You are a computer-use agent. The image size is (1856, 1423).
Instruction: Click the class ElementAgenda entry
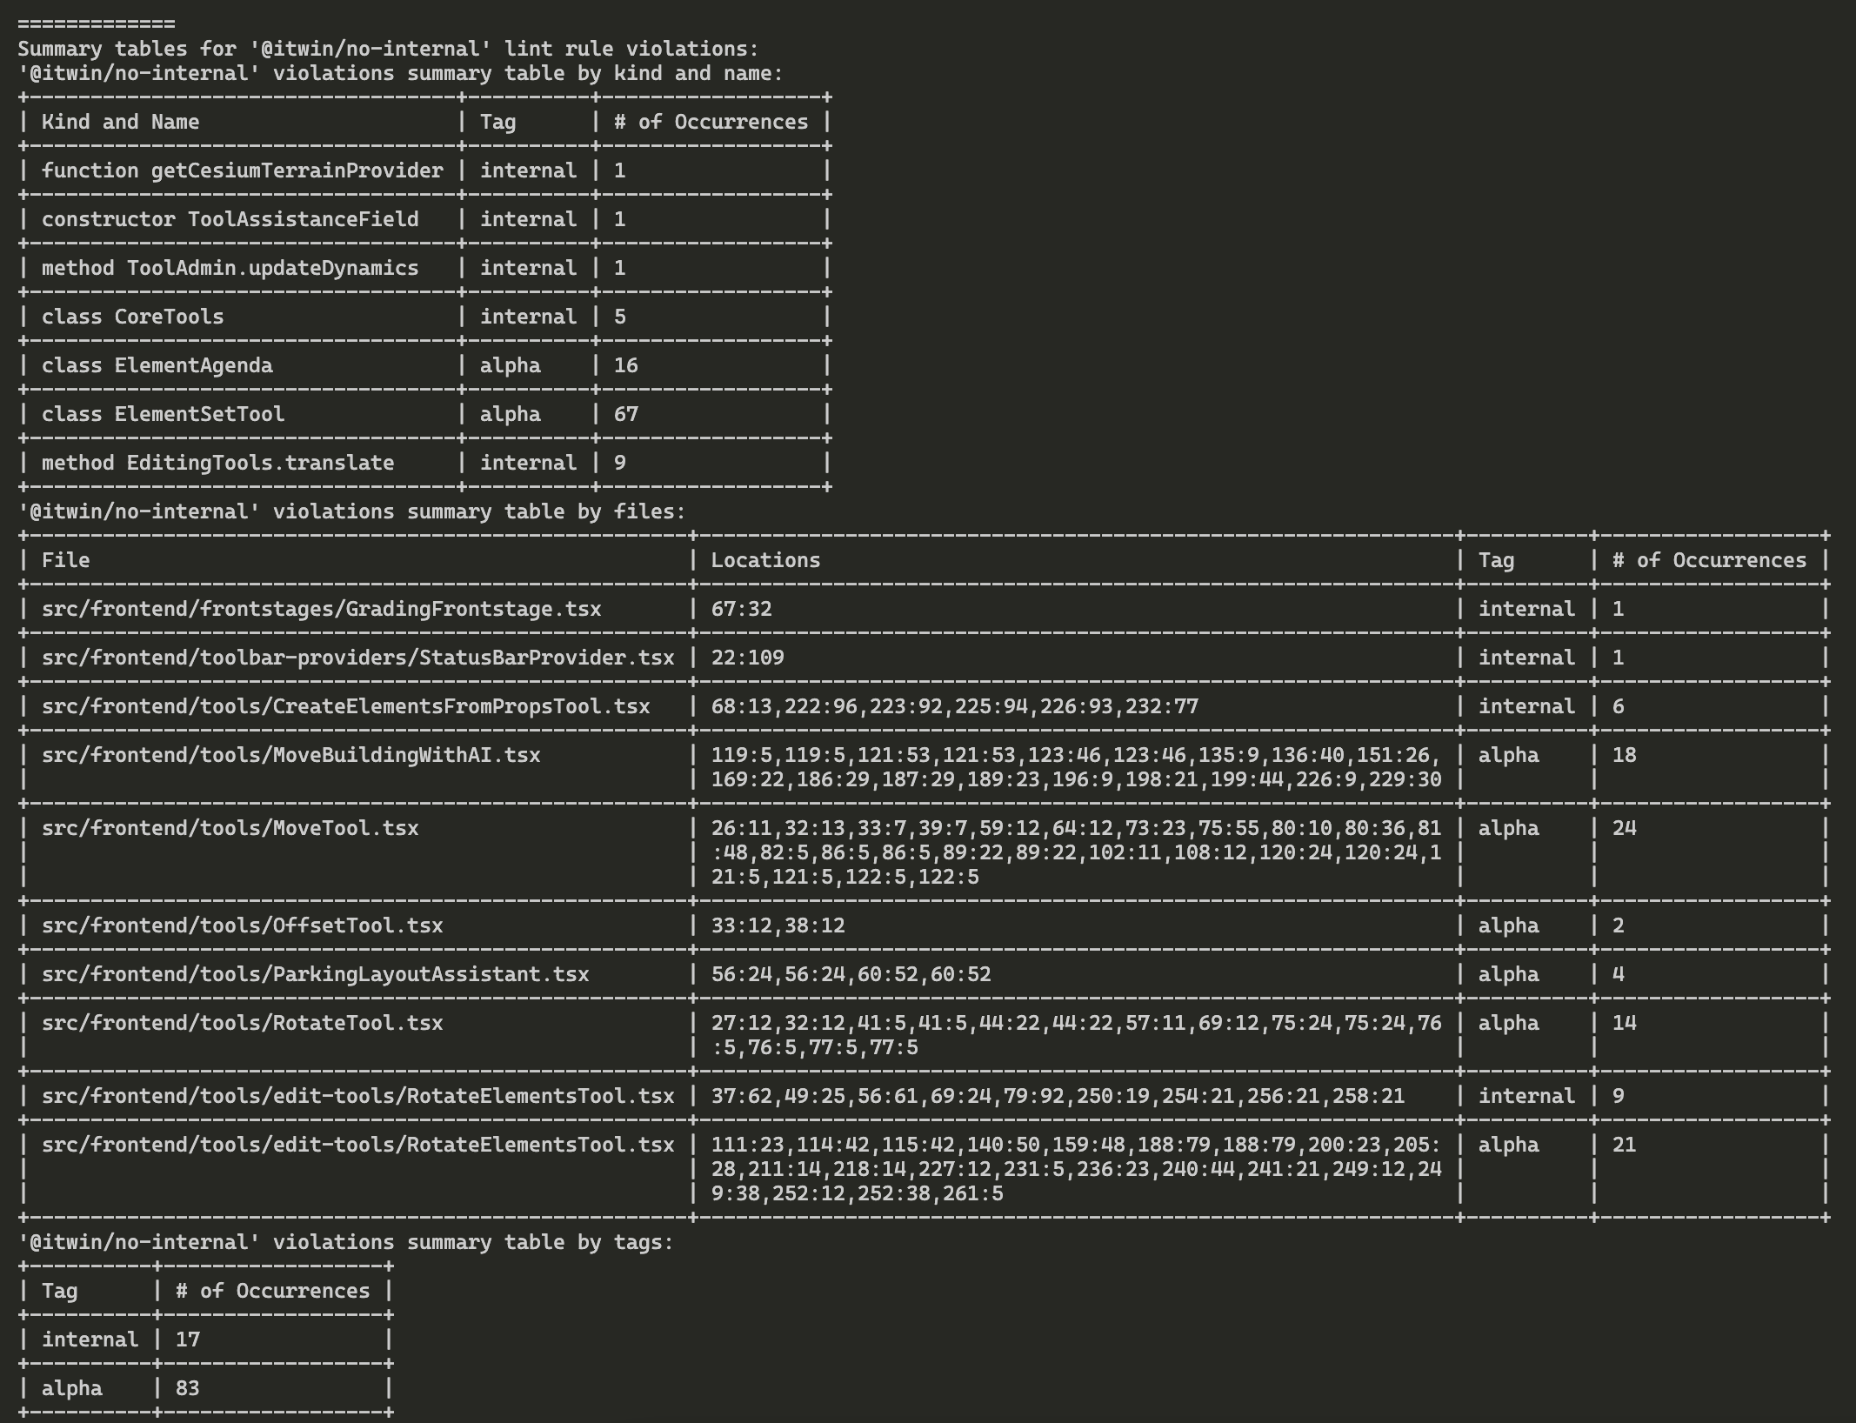(157, 365)
